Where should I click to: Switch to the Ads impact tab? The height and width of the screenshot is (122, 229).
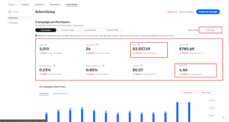click(44, 94)
